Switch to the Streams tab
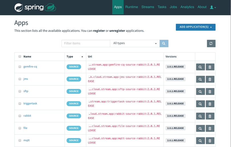The height and width of the screenshot is (147, 231). [x=148, y=7]
